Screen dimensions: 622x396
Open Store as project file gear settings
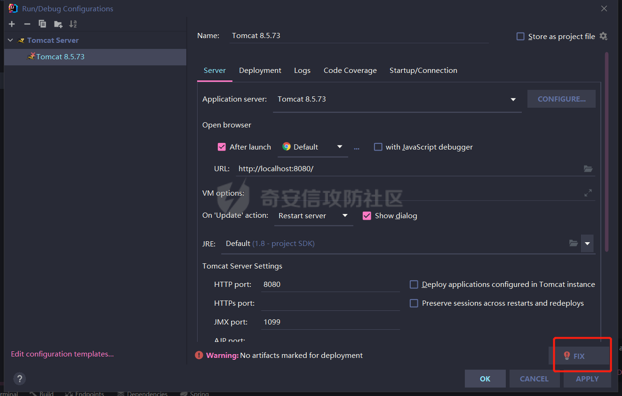coord(603,36)
